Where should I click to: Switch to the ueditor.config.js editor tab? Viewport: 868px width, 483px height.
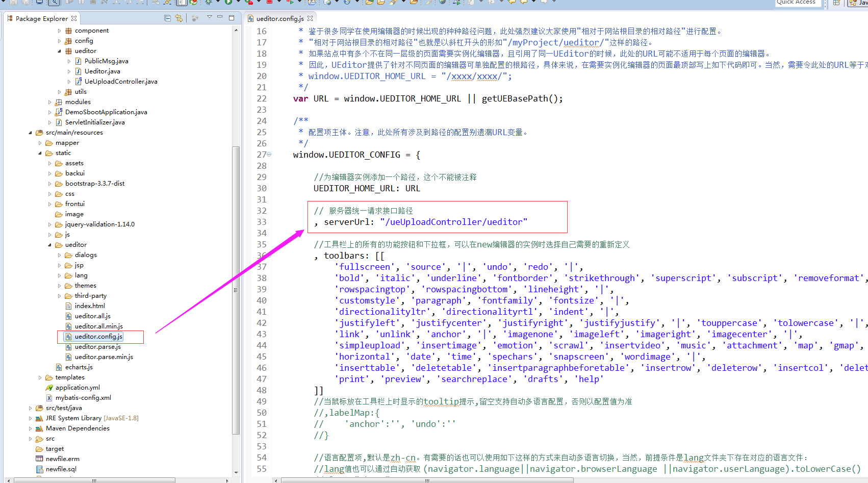coord(280,18)
